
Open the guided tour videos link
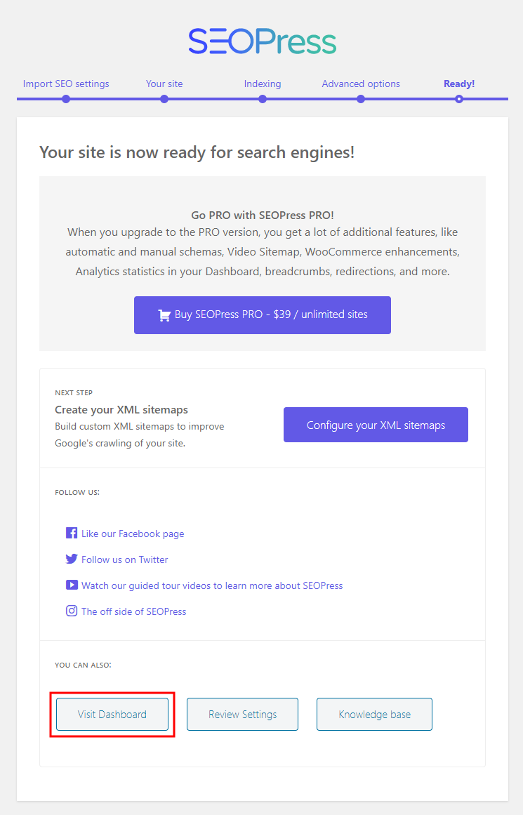point(212,585)
